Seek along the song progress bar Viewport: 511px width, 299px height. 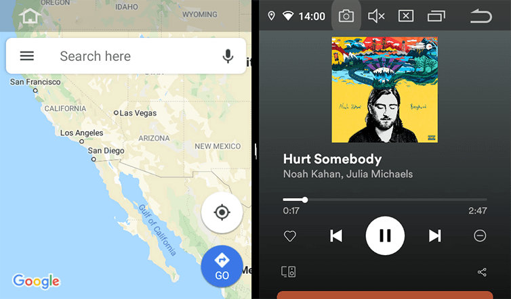[x=385, y=200]
